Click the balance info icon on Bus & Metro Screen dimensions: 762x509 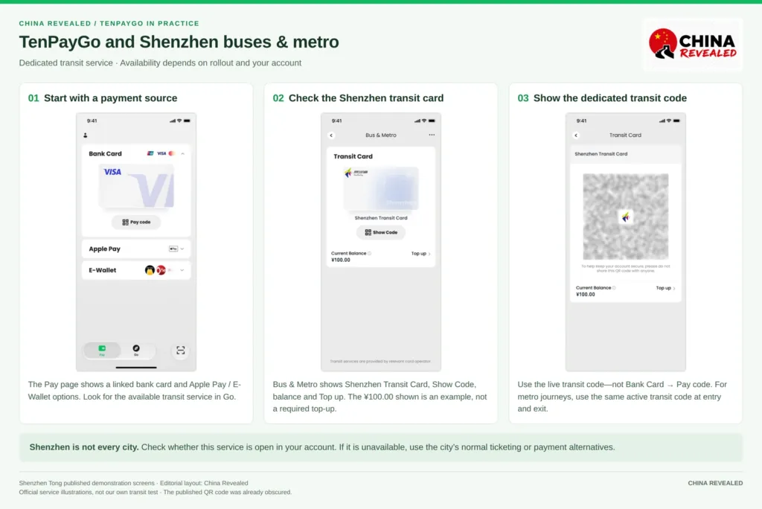(370, 253)
